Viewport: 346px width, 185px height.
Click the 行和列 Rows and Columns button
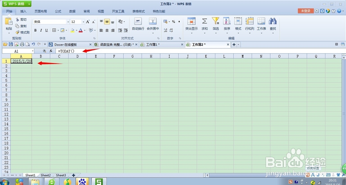pyautogui.click(x=249, y=24)
